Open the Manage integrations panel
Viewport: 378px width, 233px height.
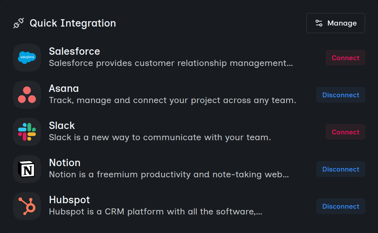tap(335, 23)
